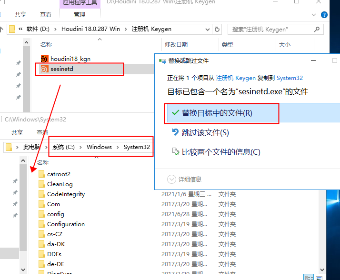Screen dimensions: 340x280
Task: Click scroll-down arrow in System32 navigation pane
Action: 23,270
